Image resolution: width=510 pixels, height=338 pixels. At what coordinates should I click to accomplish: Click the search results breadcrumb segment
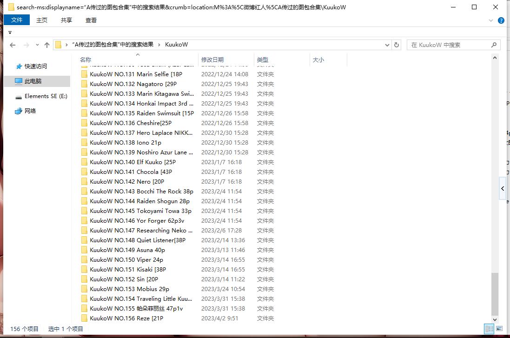coord(113,45)
